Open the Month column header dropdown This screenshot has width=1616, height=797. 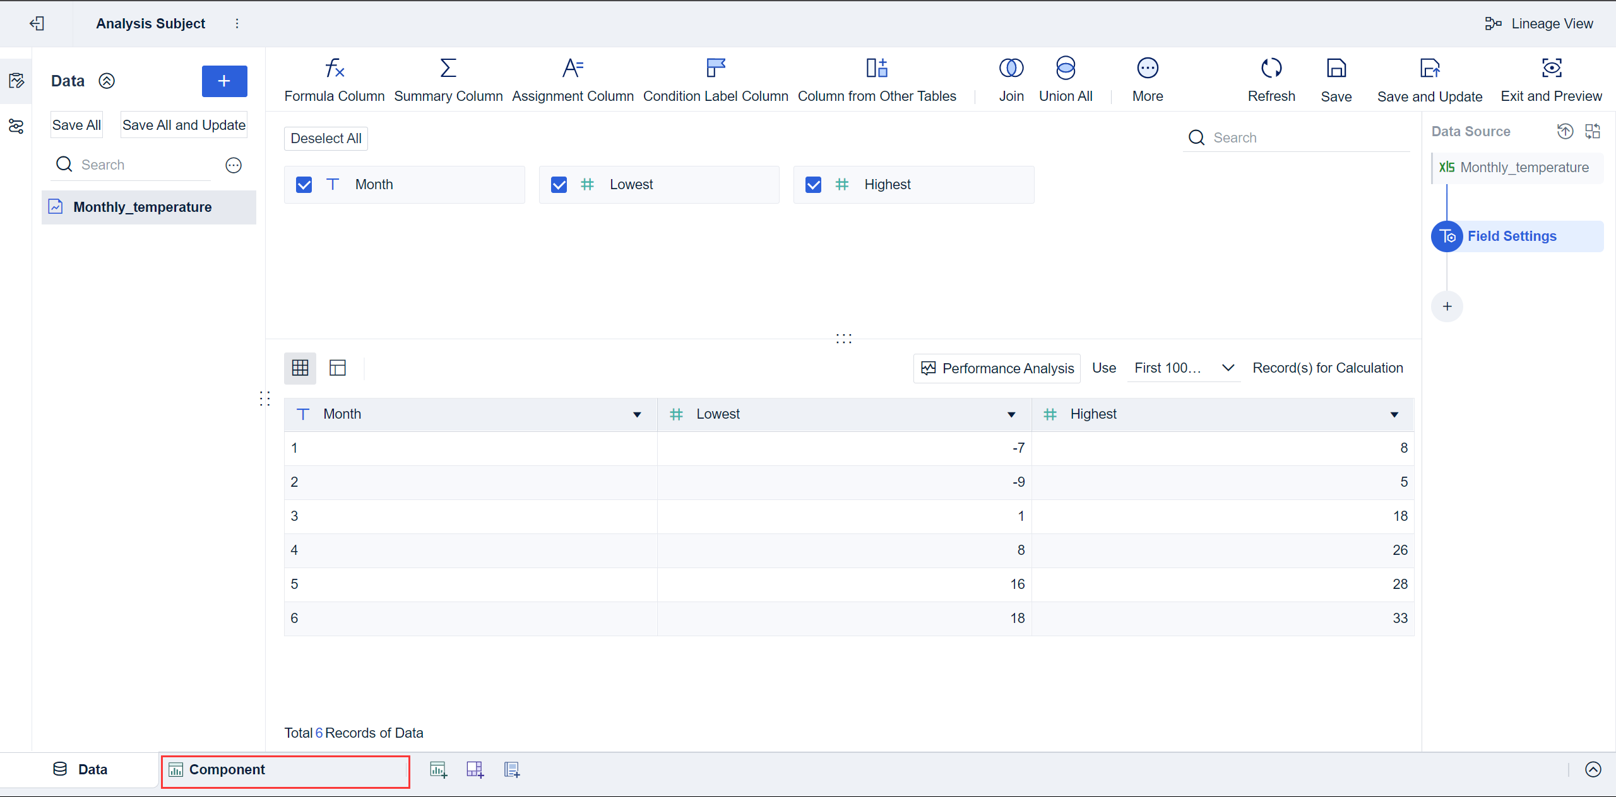click(637, 414)
